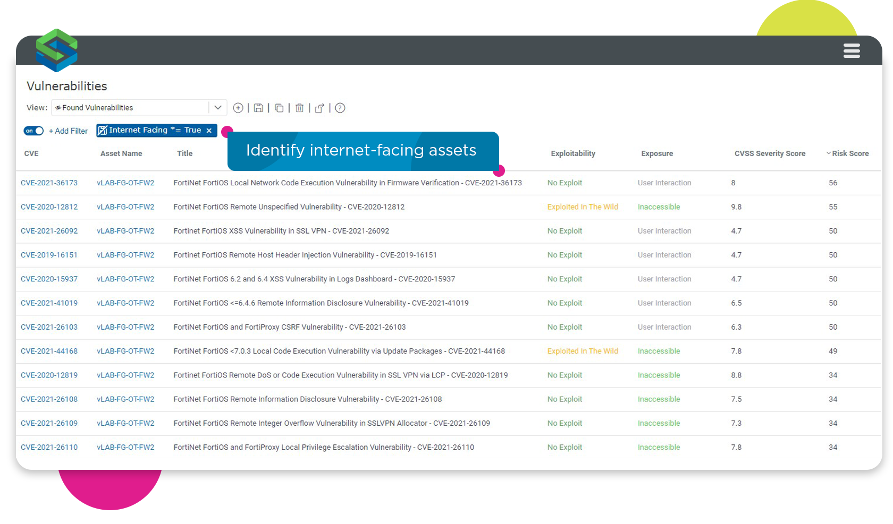The image size is (893, 524).
Task: Click the Vulnerabilities page heading
Action: coord(67,86)
